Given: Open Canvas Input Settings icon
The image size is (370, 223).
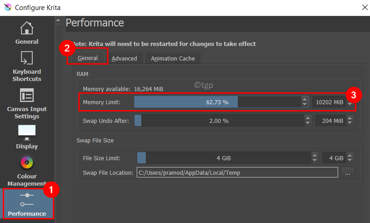Looking at the screenshot, I should pyautogui.click(x=27, y=95).
